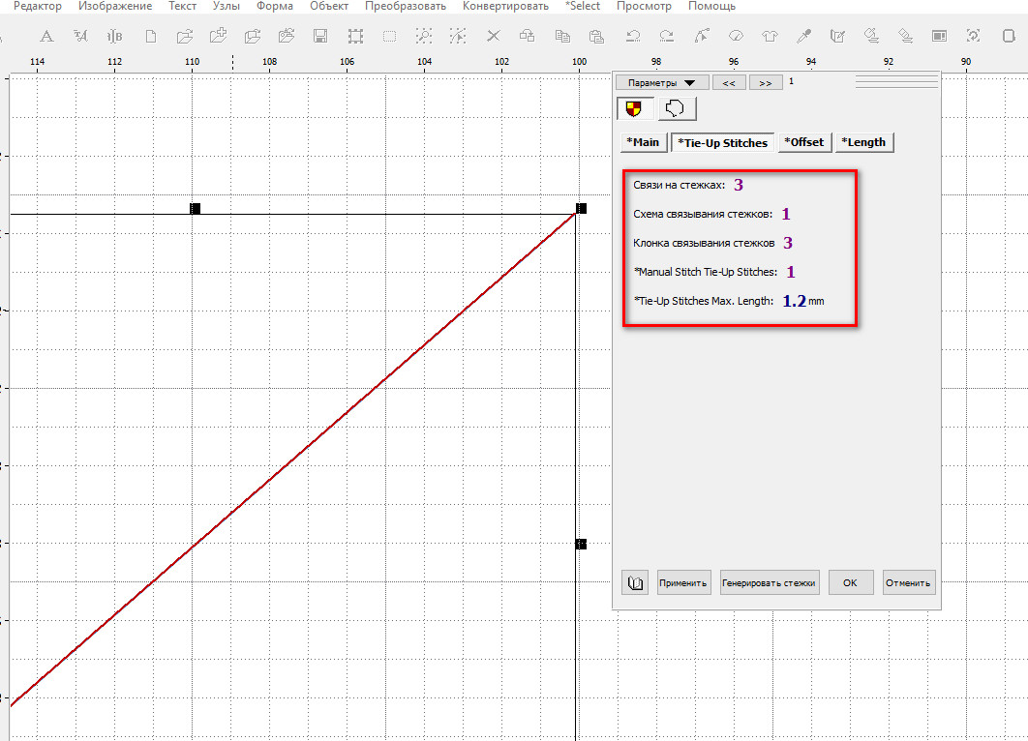Select the eyedropper tool
The image size is (1028, 741).
coord(803,36)
